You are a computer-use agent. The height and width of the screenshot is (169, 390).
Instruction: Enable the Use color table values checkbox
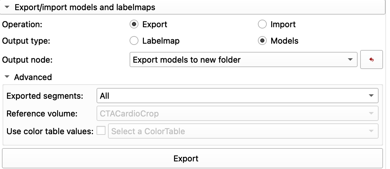(x=101, y=131)
